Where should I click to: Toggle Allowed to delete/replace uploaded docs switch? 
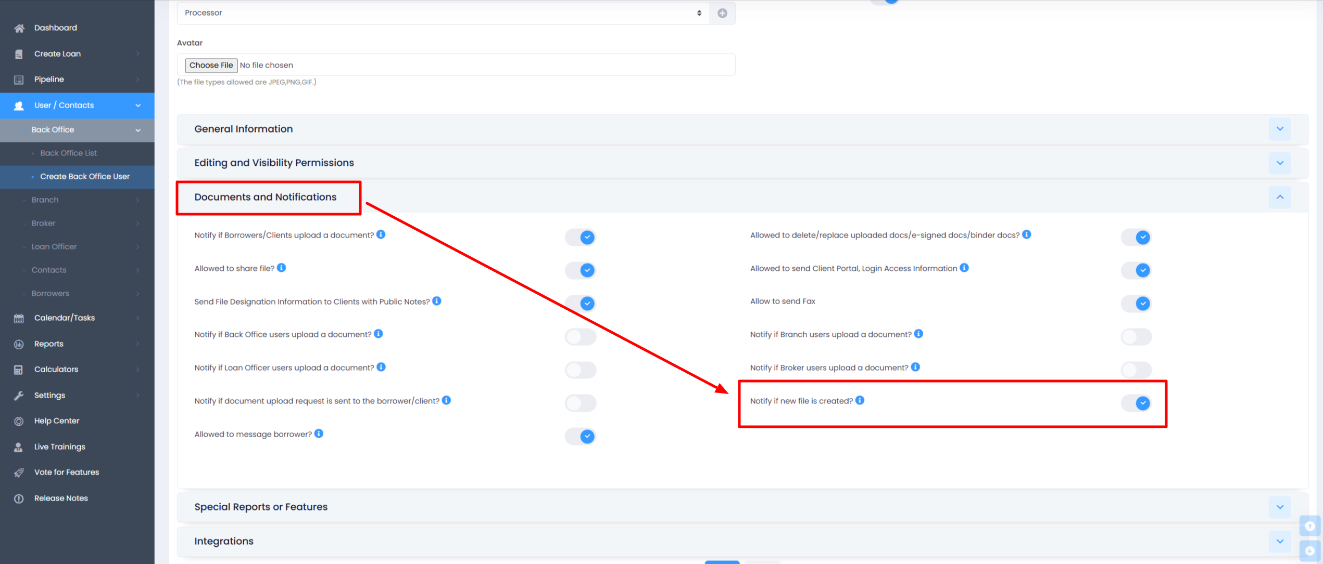point(1136,237)
